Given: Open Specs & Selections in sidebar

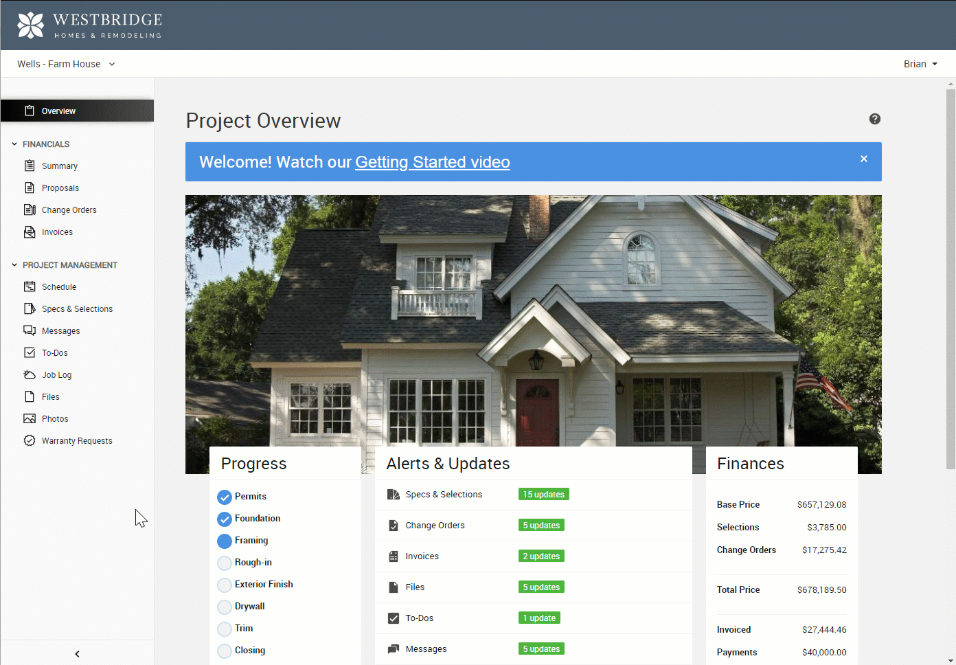Looking at the screenshot, I should 77,309.
